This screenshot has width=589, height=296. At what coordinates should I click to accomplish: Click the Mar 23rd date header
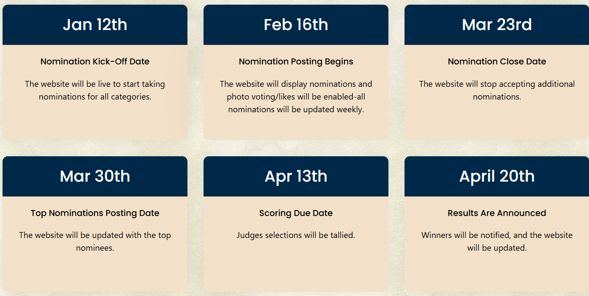click(497, 25)
